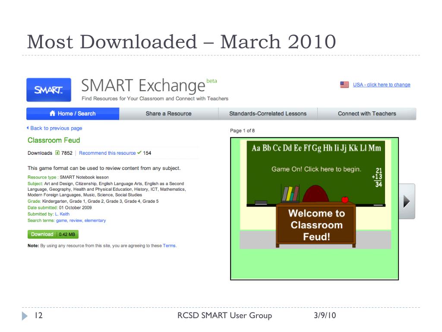Click the slide number 12
This screenshot has width=442, height=332.
point(38,315)
